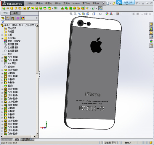Viewport: 154px width, 145px height.
Task: Open the DisplayManager tab icon
Action: 23,18
